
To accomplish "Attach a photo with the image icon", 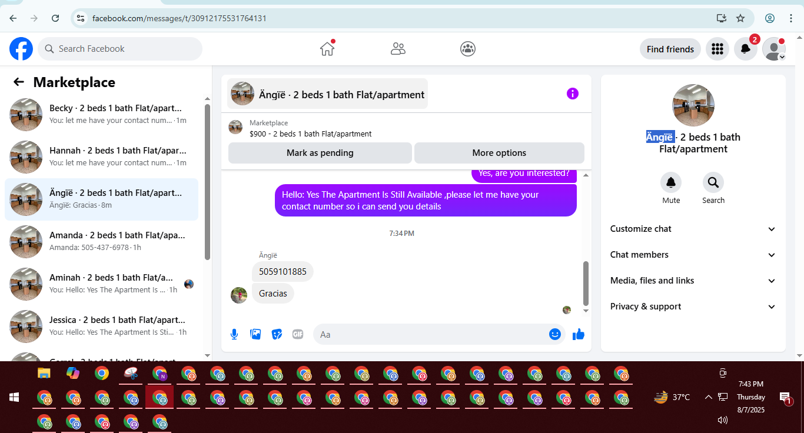I will [x=255, y=334].
